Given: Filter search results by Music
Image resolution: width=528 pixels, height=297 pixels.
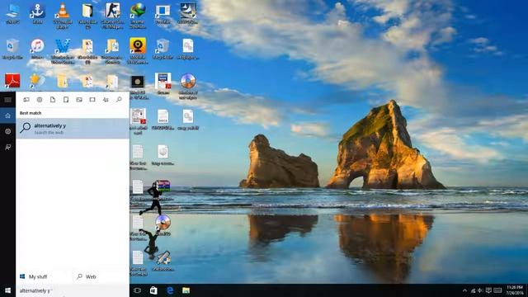Looking at the screenshot, I should pos(106,100).
